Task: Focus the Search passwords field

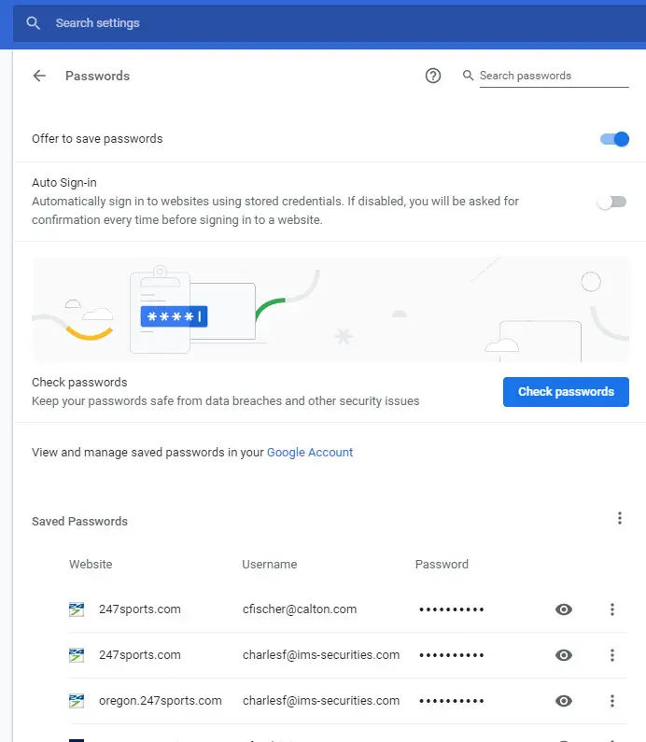Action: (554, 76)
